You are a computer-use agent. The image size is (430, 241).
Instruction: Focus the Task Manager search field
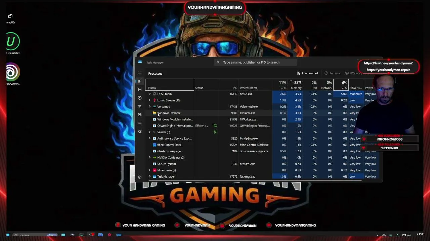(255, 62)
